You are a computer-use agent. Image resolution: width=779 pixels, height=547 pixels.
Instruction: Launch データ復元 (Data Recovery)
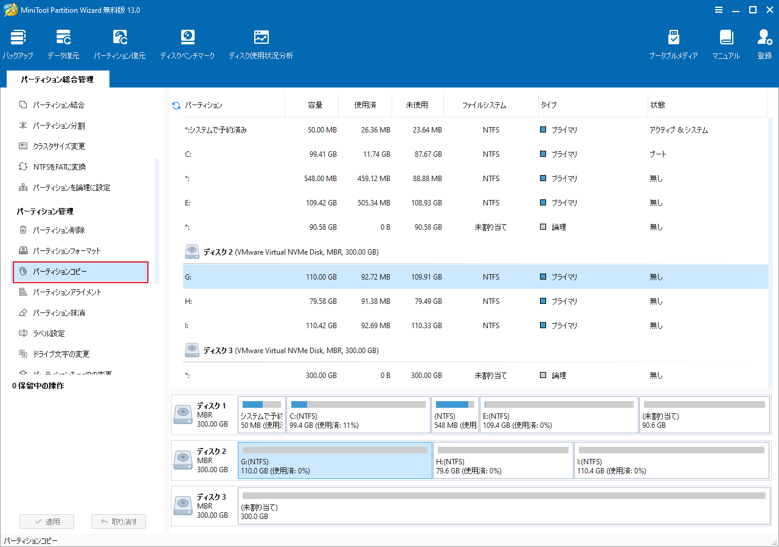(x=63, y=44)
